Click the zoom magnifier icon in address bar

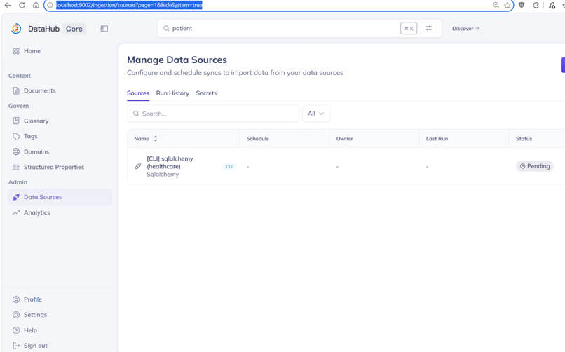(496, 5)
